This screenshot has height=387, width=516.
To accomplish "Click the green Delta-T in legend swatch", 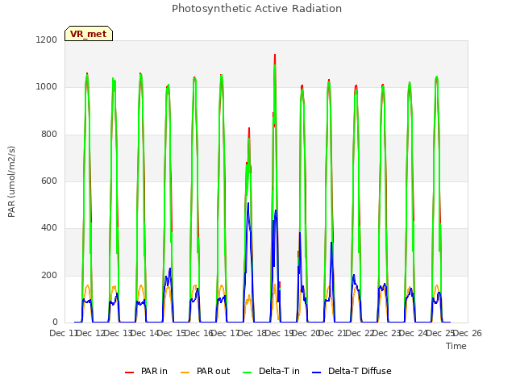I will [247, 372].
